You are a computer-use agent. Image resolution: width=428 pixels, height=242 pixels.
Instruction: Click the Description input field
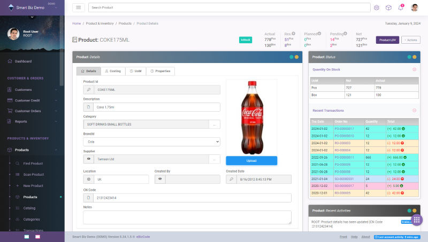click(x=157, y=107)
